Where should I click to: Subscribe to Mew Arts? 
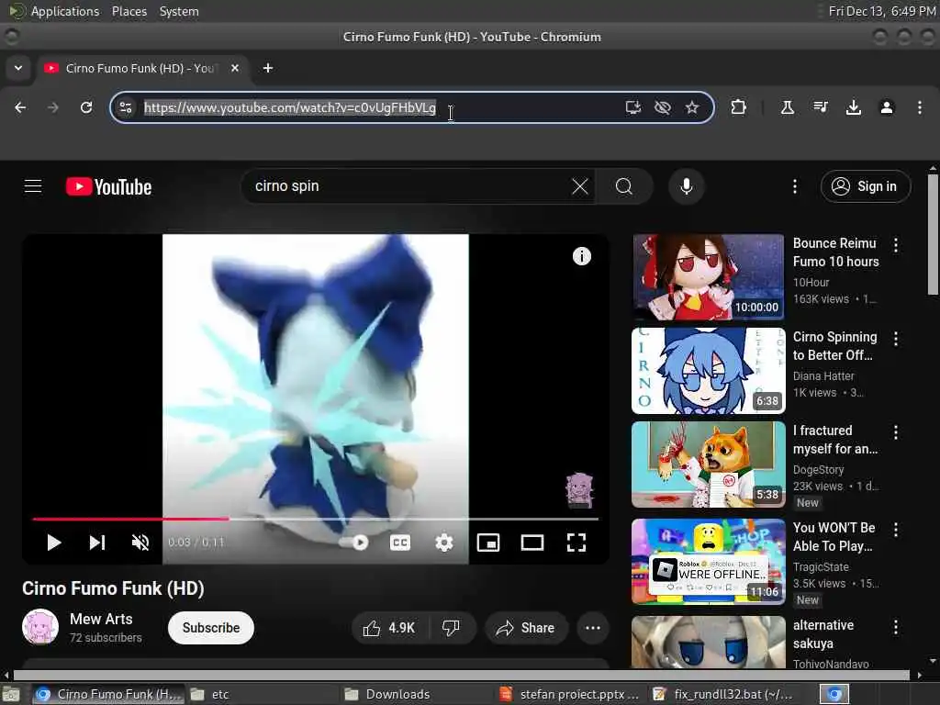[211, 628]
